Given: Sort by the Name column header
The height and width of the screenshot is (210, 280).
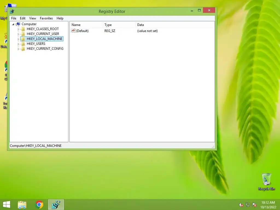Looking at the screenshot, I should point(86,25).
